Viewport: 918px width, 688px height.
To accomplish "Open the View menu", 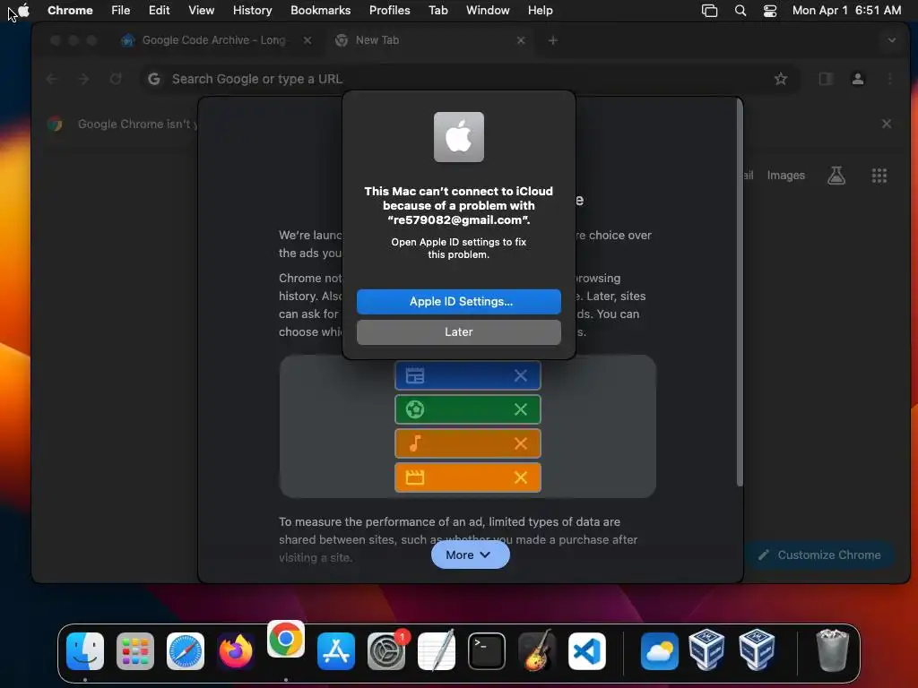I will coord(201,10).
